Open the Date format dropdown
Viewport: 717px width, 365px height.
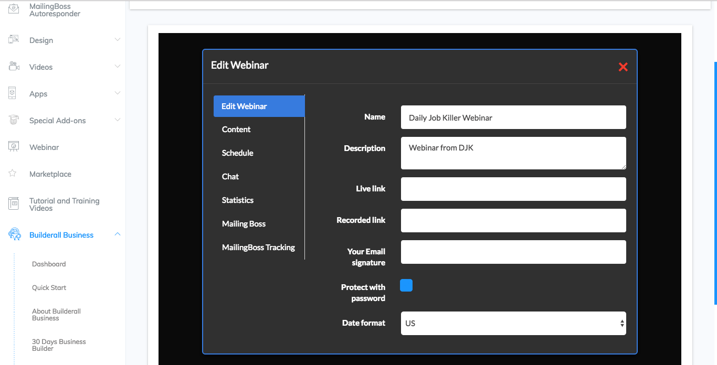click(513, 324)
